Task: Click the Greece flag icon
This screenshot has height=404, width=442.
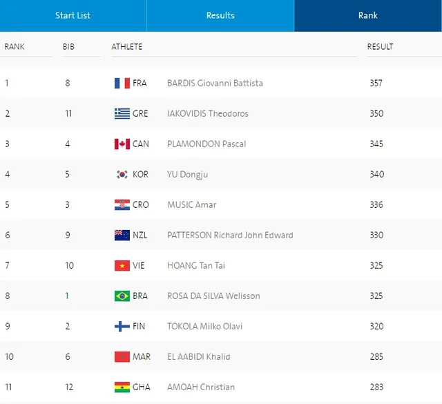Action: point(122,114)
